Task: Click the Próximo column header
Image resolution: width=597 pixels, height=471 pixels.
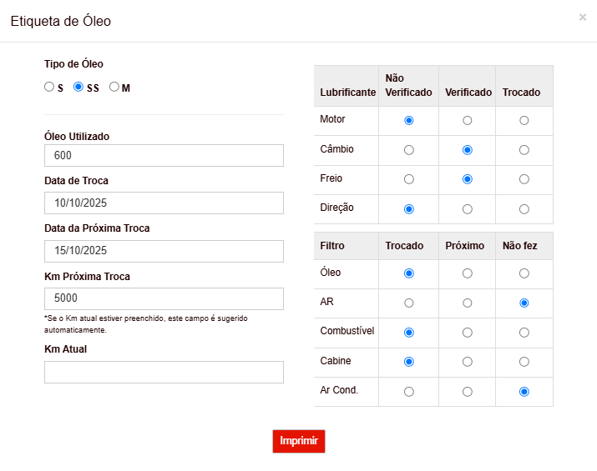Action: point(464,246)
